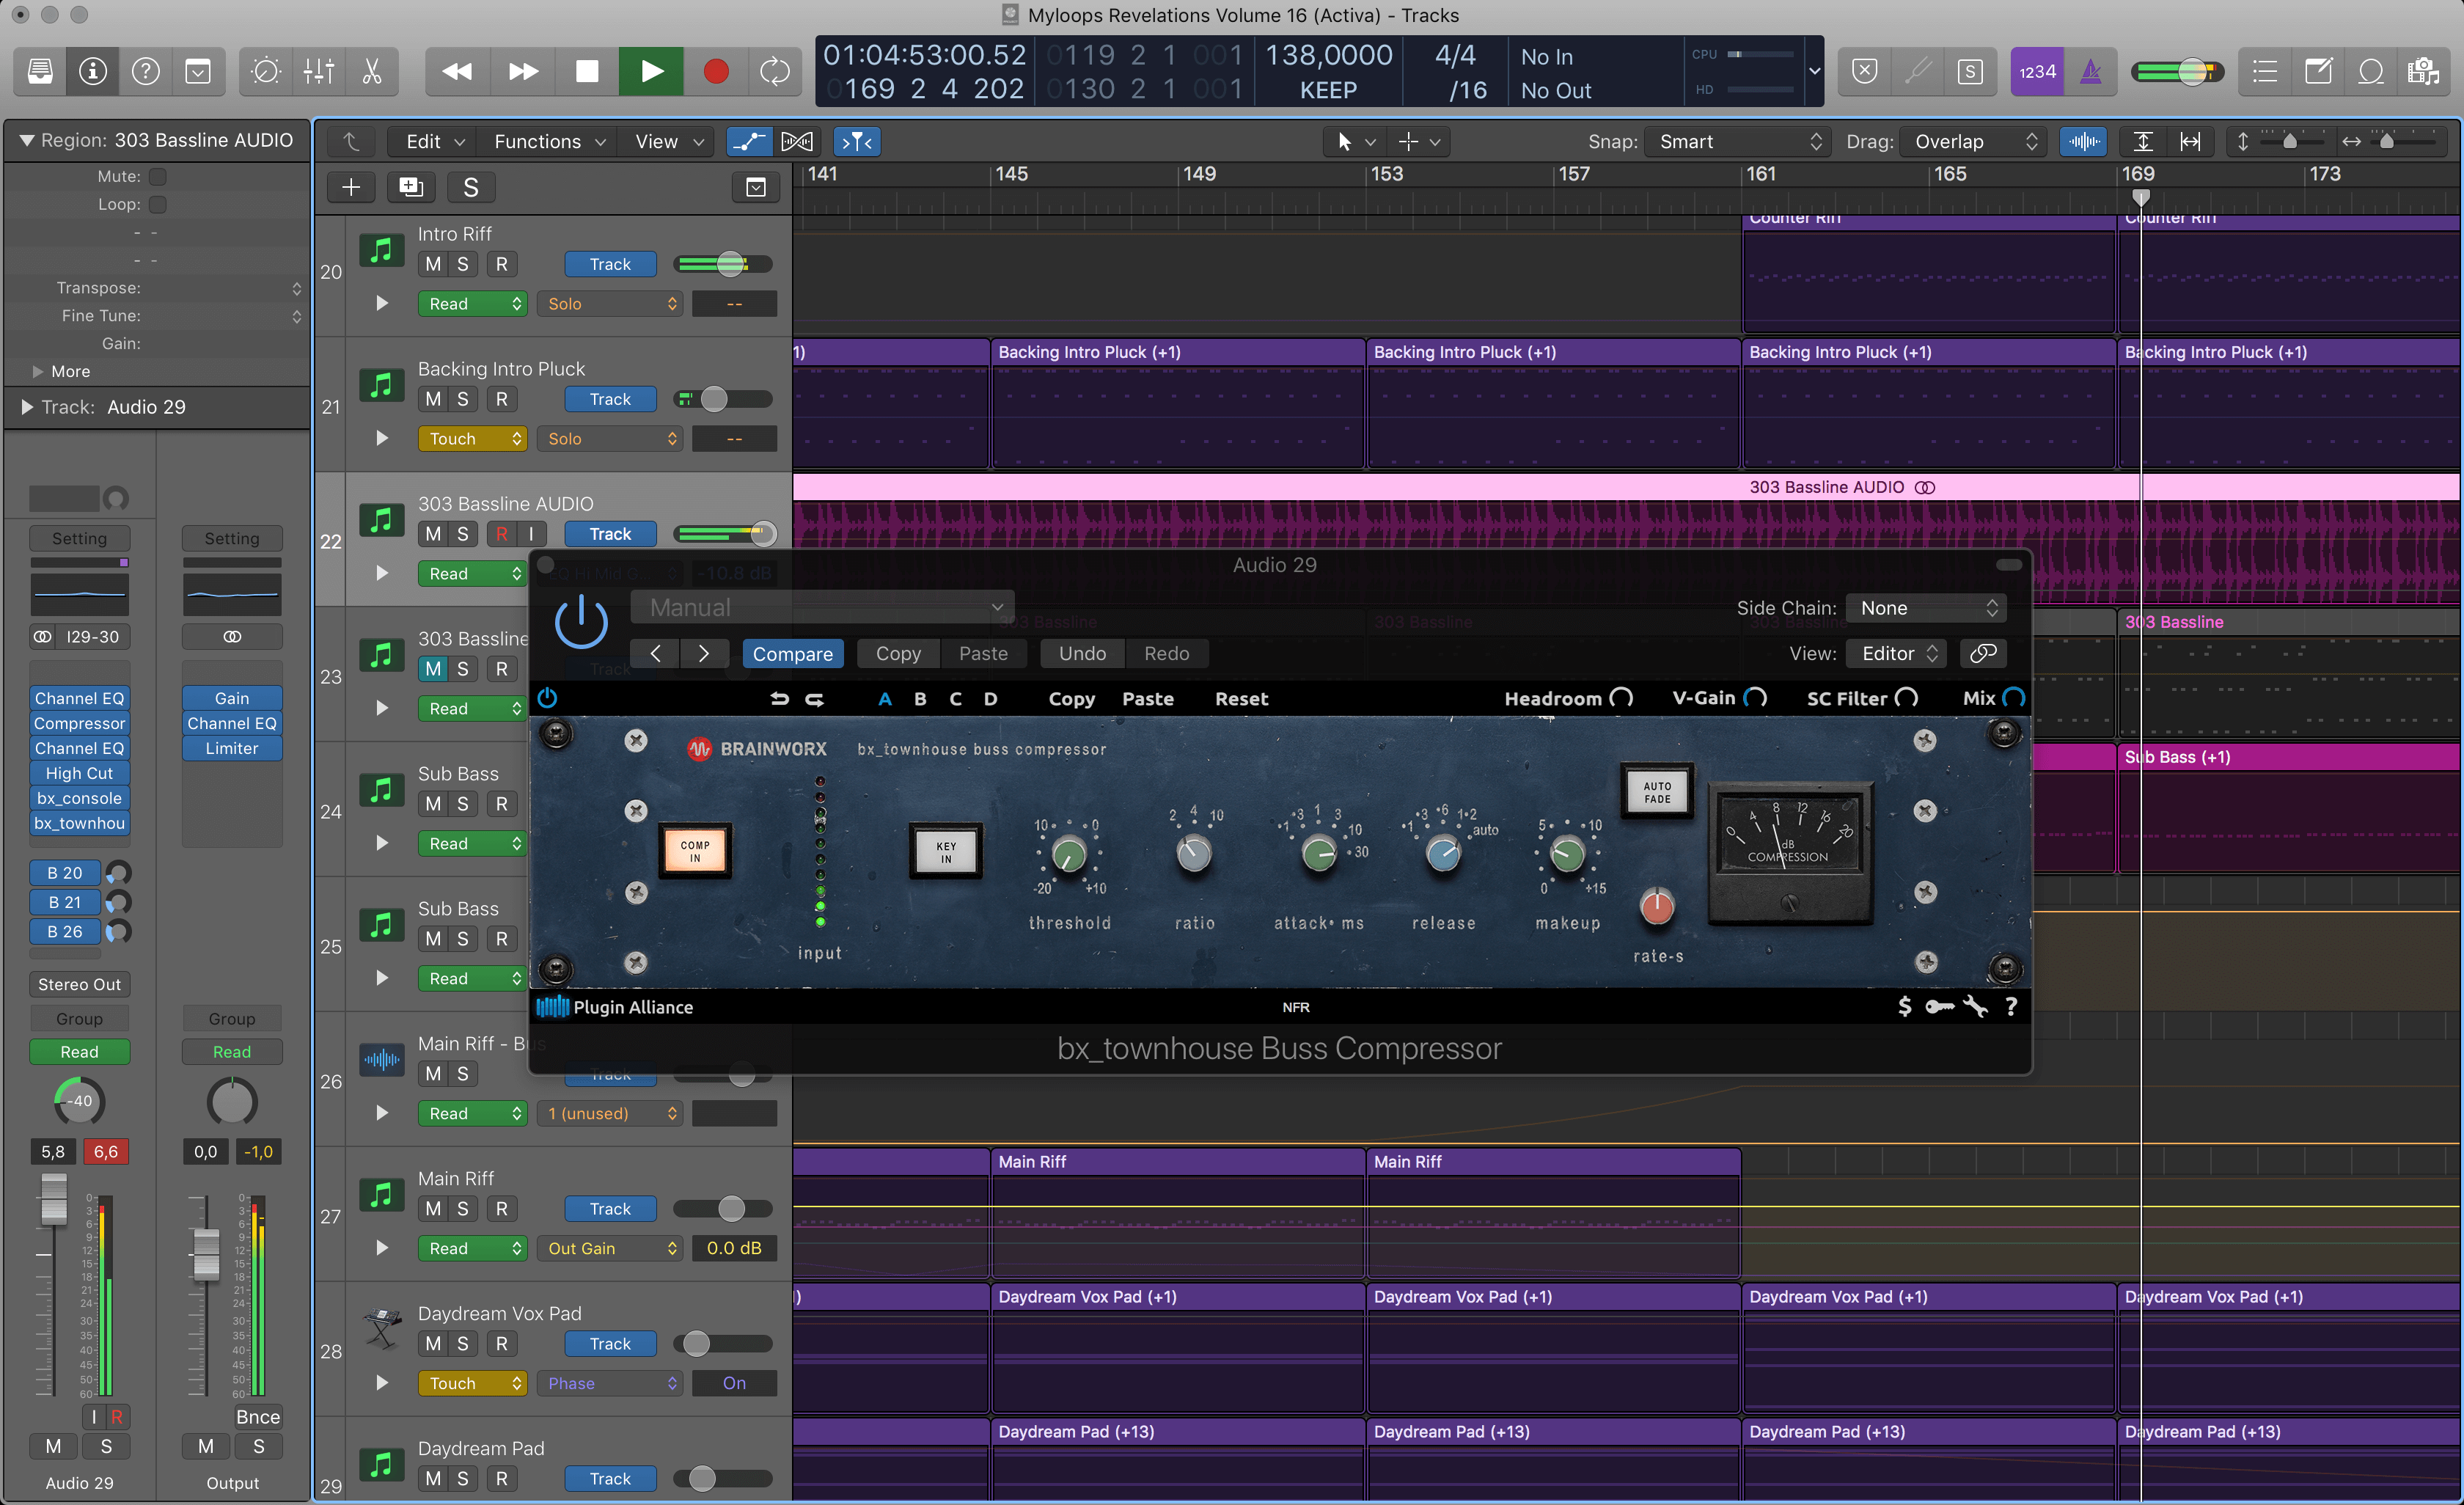This screenshot has height=1505, width=2464.
Task: Click the Duplicate Track button
Action: pyautogui.click(x=411, y=187)
